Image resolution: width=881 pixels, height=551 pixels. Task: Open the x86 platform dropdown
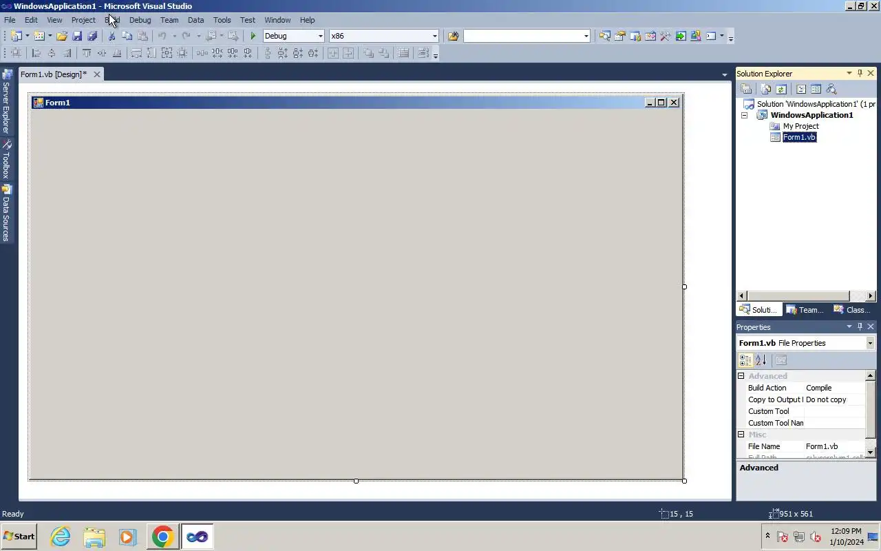[x=434, y=36]
